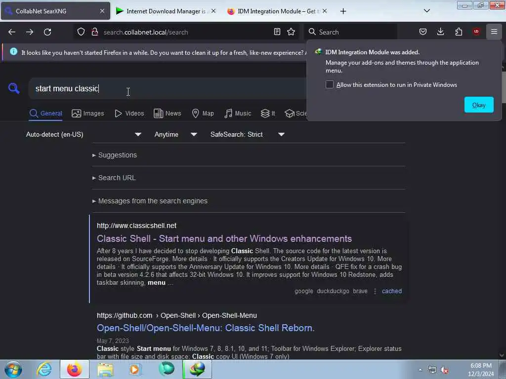The image size is (506, 379).
Task: Click the 'start menu classic' search query field
Action: 168,88
